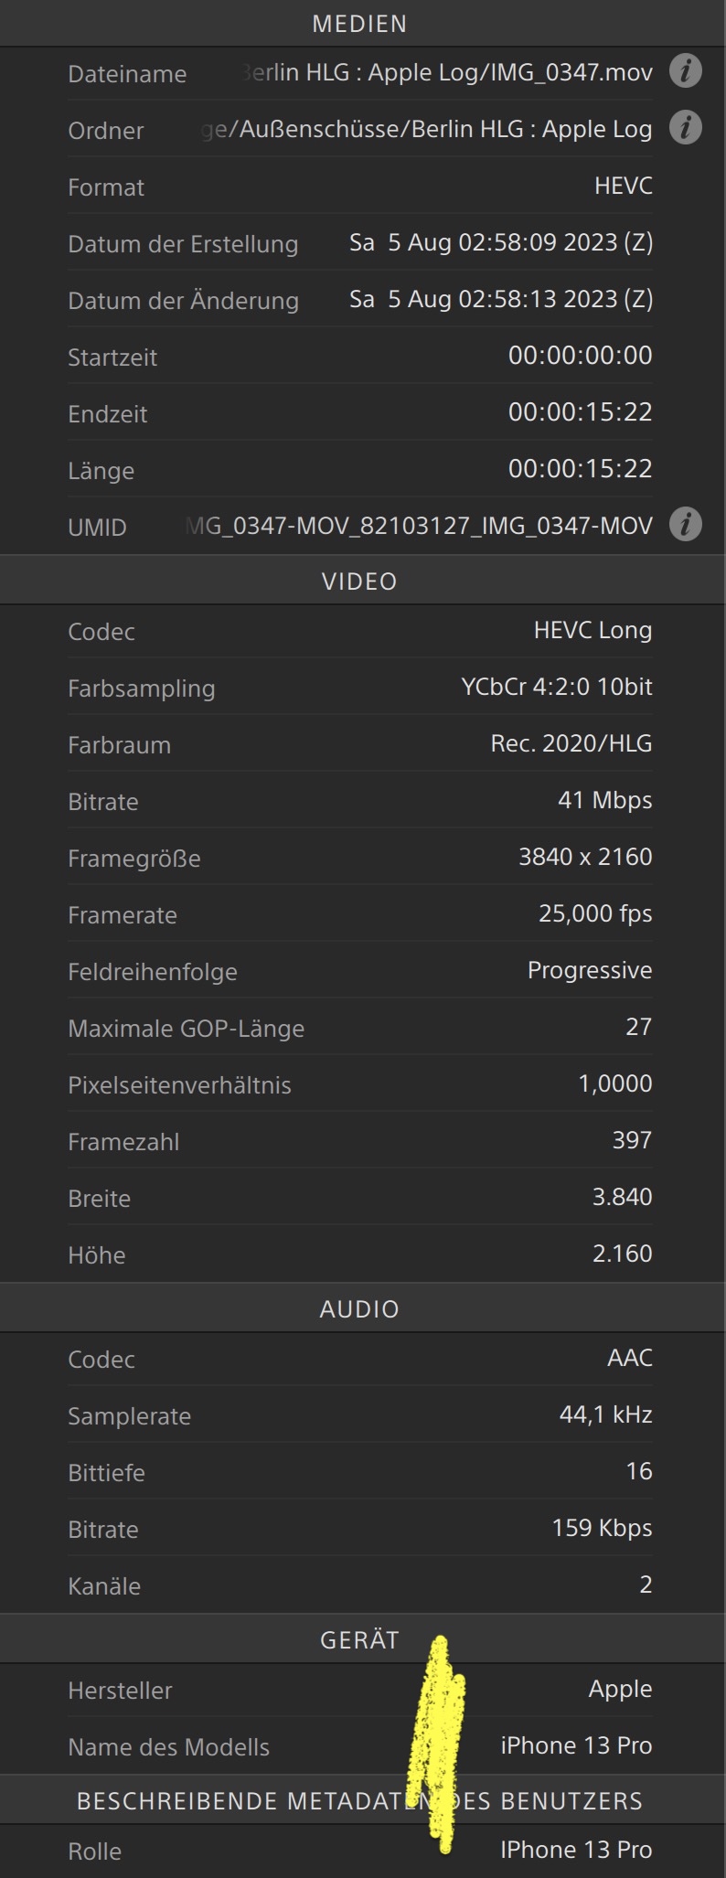Click info icon beside UMID value

pos(686,524)
